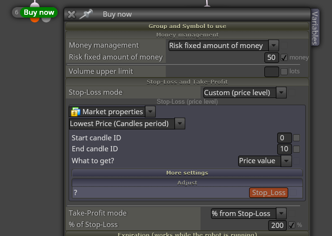This screenshot has height=236, width=332.
Task: Open the Money management mode dropdown
Action: [x=223, y=46]
